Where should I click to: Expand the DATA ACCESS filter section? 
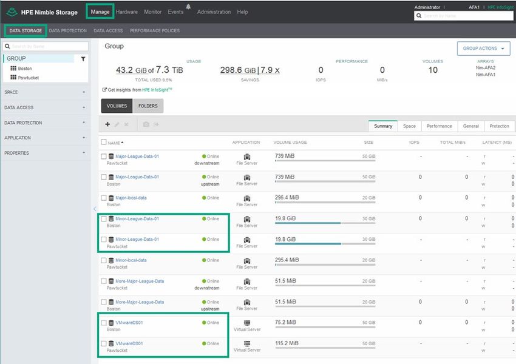pyautogui.click(x=45, y=107)
